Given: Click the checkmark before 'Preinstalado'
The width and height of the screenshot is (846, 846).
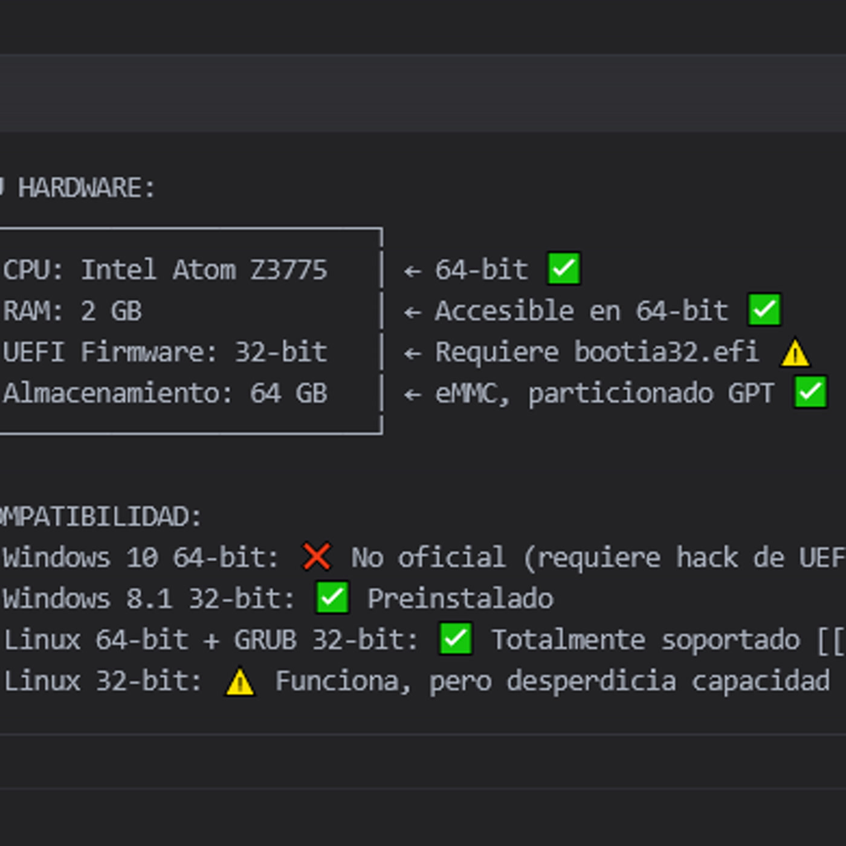Looking at the screenshot, I should pos(332,598).
